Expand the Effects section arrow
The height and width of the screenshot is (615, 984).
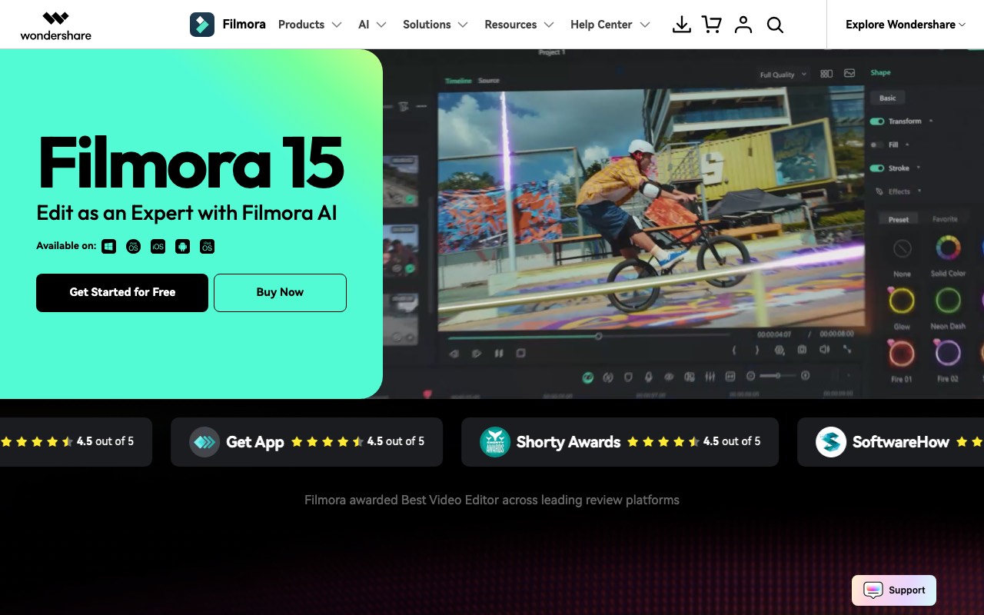919,191
